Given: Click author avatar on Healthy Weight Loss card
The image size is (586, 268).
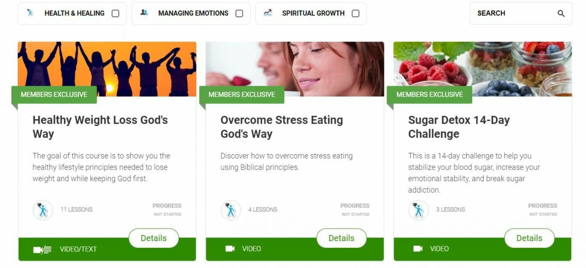Looking at the screenshot, I should 43,210.
